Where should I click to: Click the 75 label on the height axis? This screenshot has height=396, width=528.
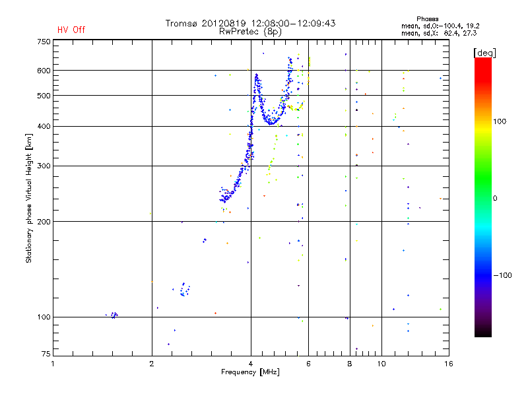coord(46,354)
